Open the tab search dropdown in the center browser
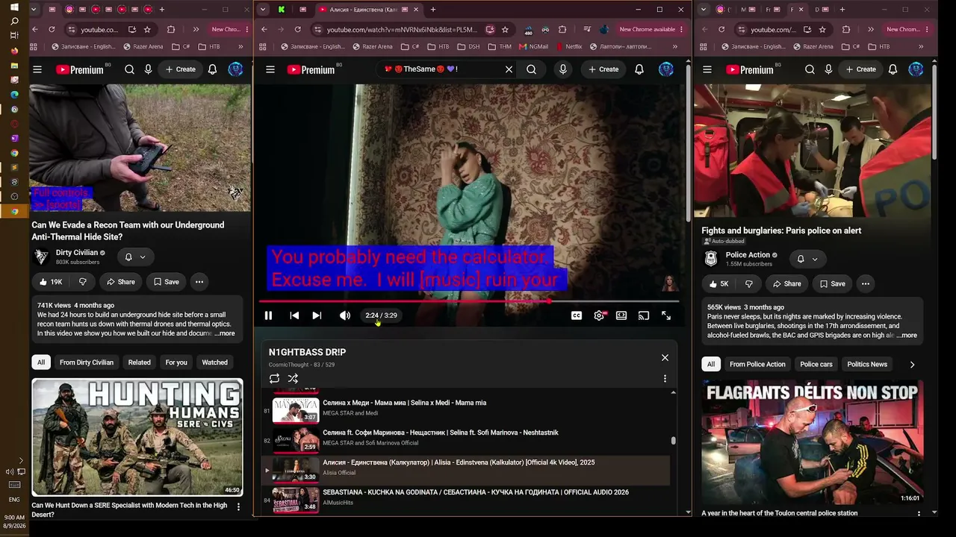The height and width of the screenshot is (537, 956). coord(263,10)
